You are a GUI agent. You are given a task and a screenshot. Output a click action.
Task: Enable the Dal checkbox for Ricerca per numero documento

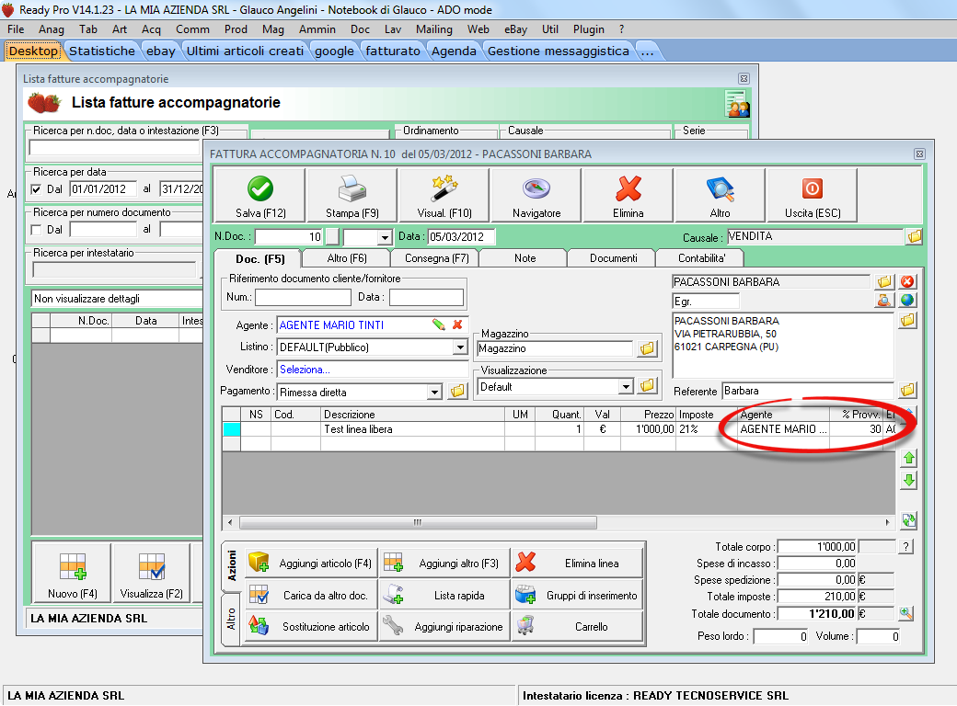[x=37, y=230]
